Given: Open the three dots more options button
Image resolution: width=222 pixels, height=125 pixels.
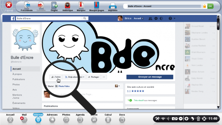Looking at the screenshot, I should click(x=104, y=77).
